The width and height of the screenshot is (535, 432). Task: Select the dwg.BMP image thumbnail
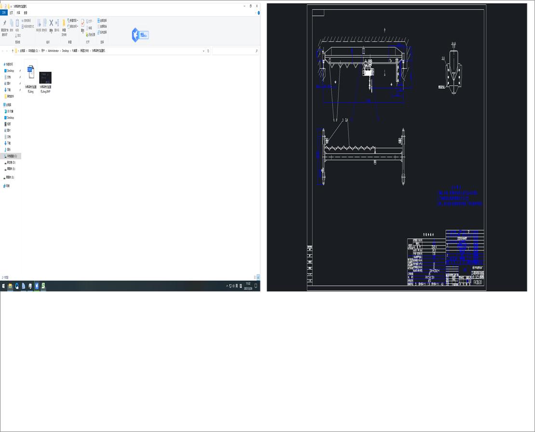(45, 79)
